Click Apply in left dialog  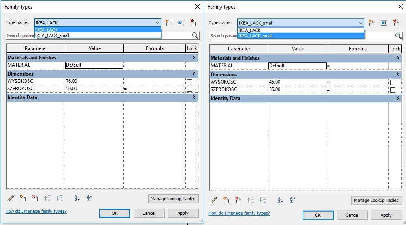click(x=183, y=213)
